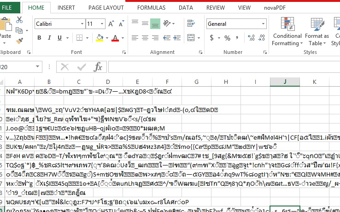Screen dimensions: 340x212
Task: Open underline style dropdown arrow
Action: 67,38
